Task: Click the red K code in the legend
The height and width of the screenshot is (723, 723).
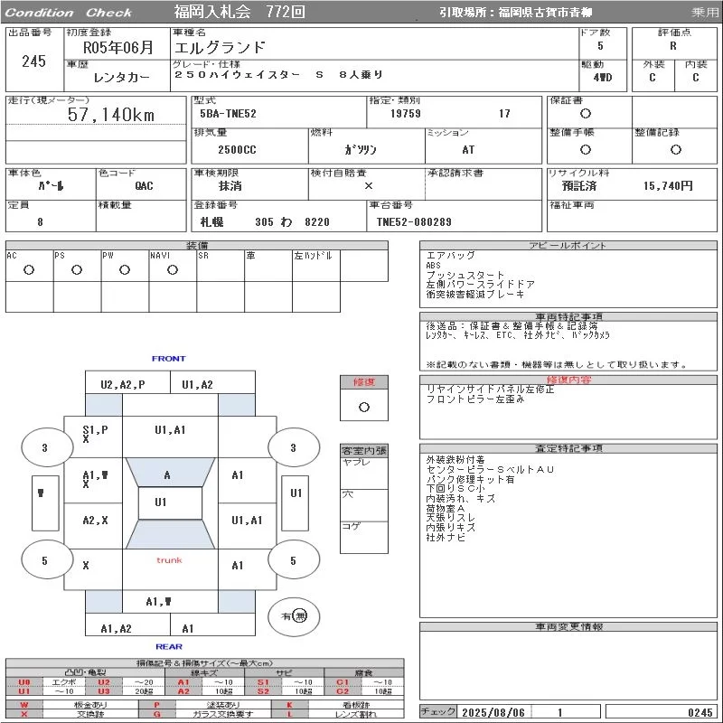Action: click(x=289, y=705)
